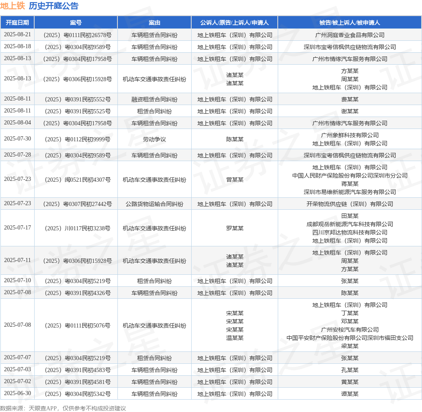The height and width of the screenshot is (412, 422).
Task: Select the 开庭日期 column header
Action: pos(17,23)
